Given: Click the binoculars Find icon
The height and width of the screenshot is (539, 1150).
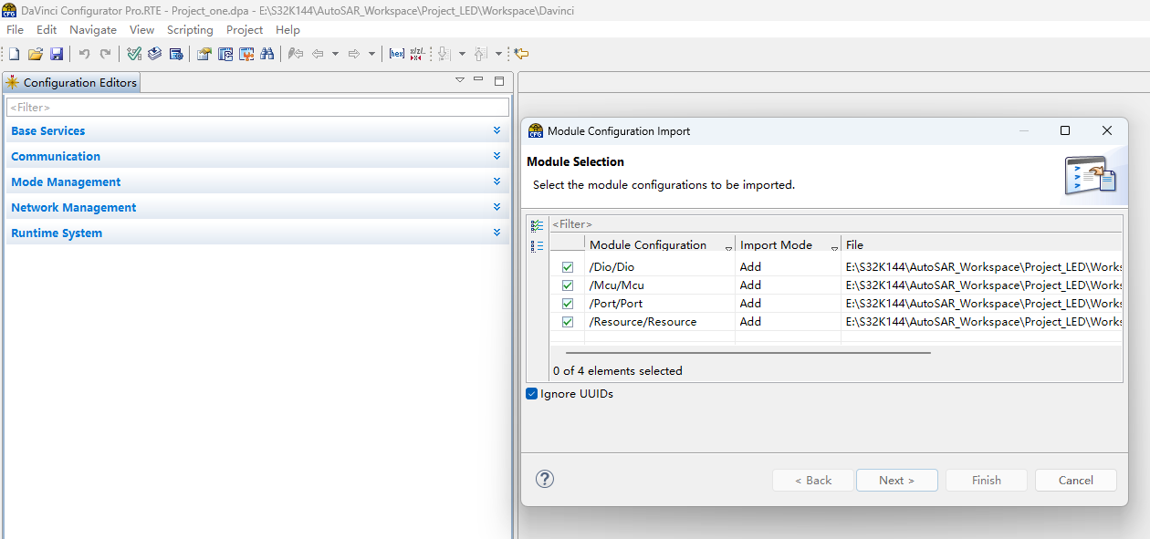Looking at the screenshot, I should tap(267, 54).
